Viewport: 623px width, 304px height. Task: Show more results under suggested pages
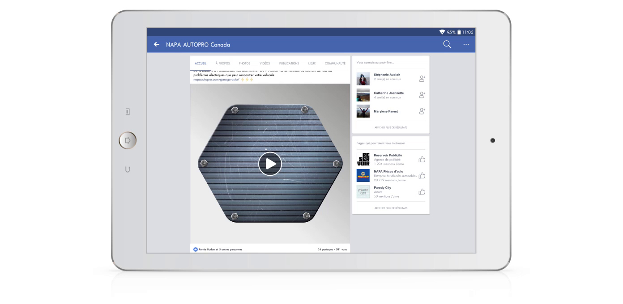391,208
